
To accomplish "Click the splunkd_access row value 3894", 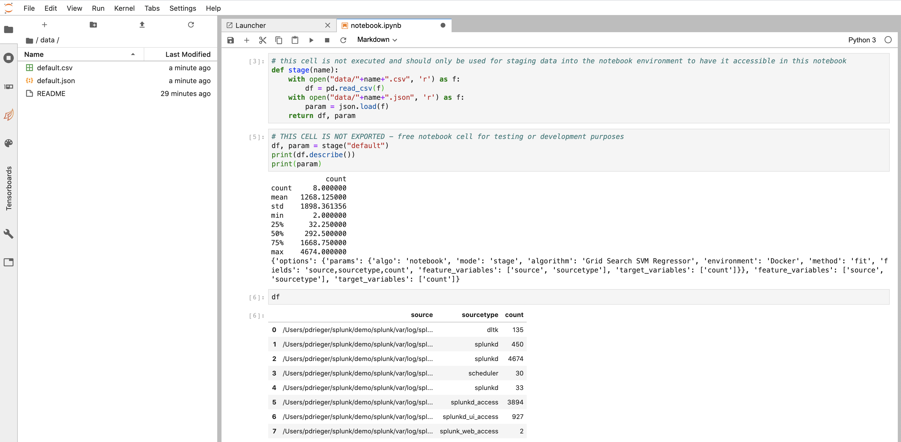I will coord(515,402).
